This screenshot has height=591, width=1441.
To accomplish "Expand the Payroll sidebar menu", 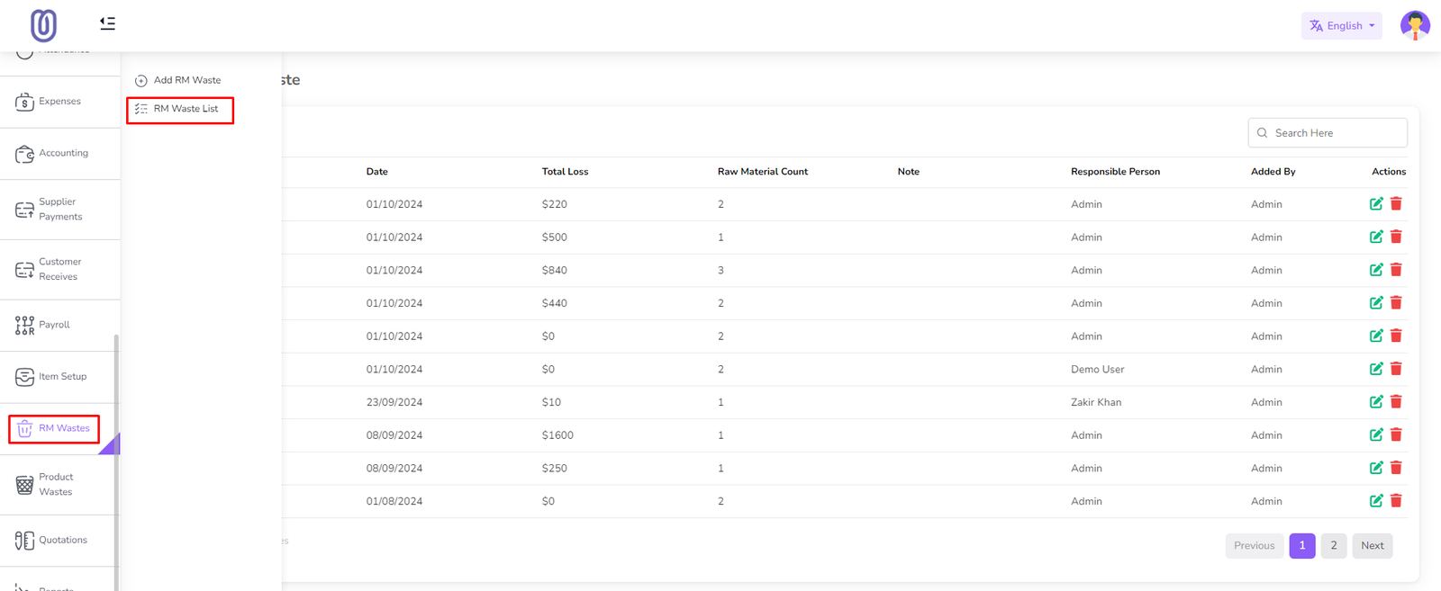I will coord(54,325).
